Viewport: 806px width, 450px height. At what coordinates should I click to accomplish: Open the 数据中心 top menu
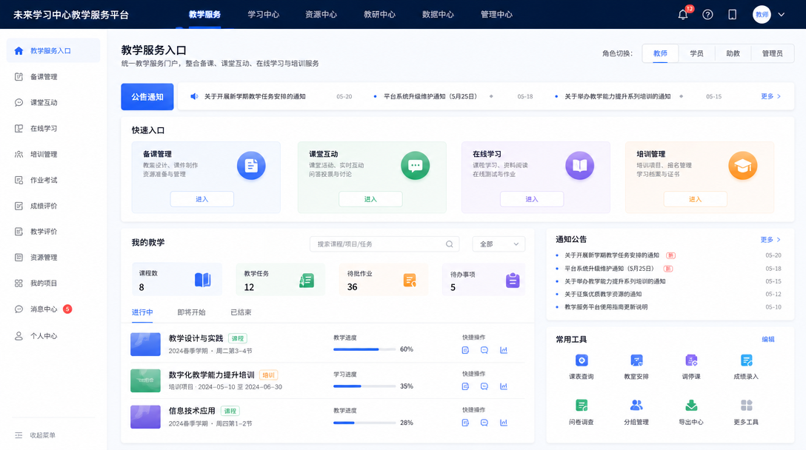(438, 14)
